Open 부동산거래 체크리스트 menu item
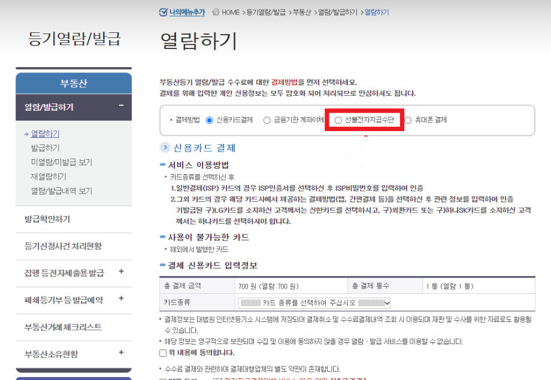 coord(74,327)
